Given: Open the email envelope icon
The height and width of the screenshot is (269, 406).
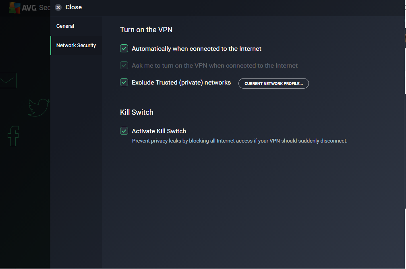Looking at the screenshot, I should [x=8, y=81].
